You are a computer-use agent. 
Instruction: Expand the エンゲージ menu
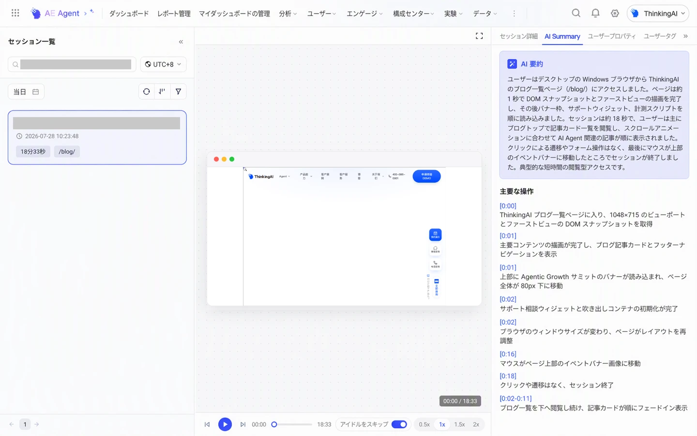[x=365, y=14]
